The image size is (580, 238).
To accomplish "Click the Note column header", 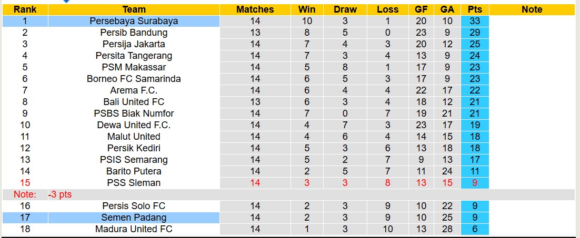I will tap(532, 9).
